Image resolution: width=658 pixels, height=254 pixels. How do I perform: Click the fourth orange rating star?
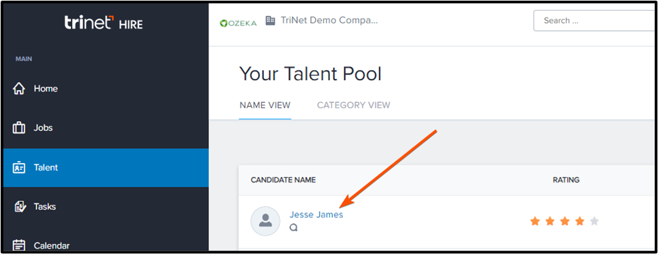pos(580,221)
